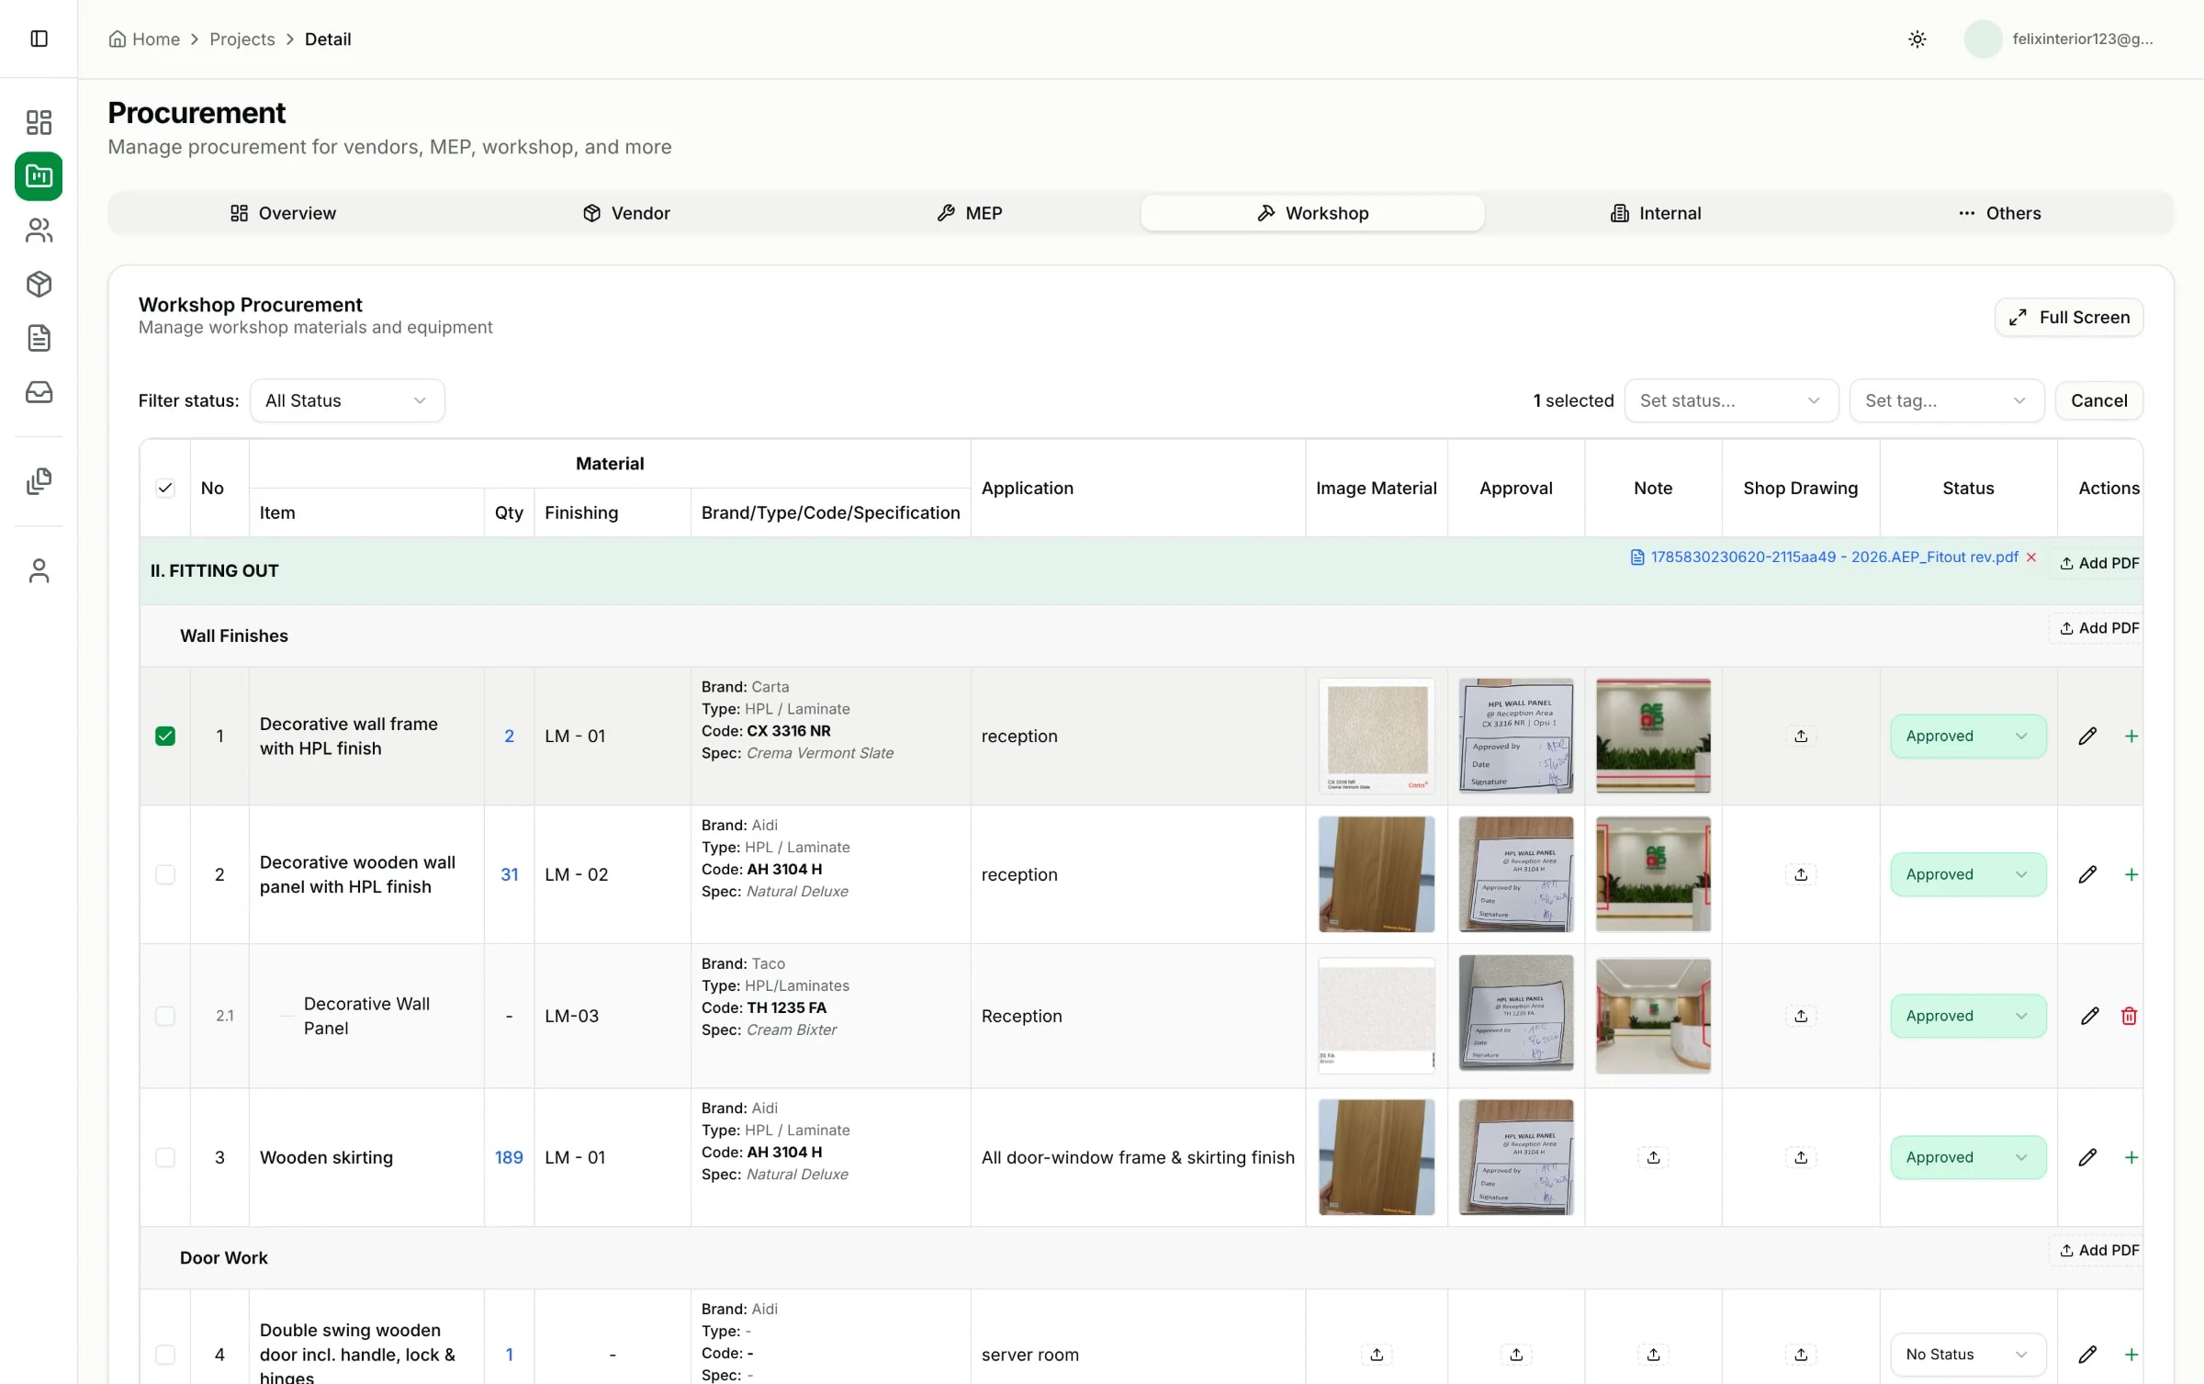
Task: Open the single user profile icon in sidebar
Action: (39, 570)
